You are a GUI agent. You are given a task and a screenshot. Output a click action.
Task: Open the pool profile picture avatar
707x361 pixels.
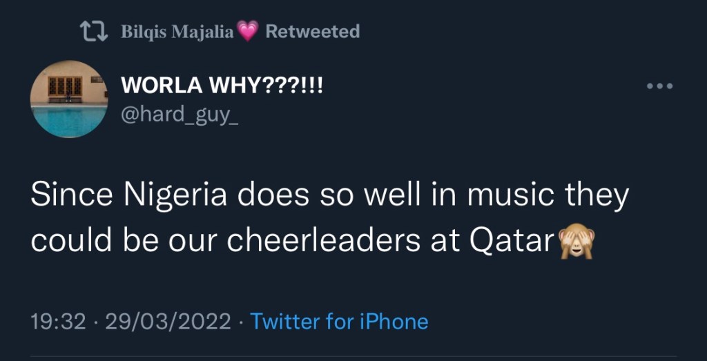(68, 99)
